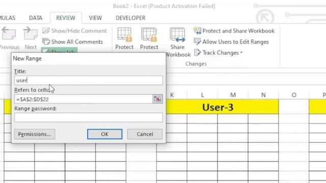
Task: Select the column N header
Action: tap(263, 95)
